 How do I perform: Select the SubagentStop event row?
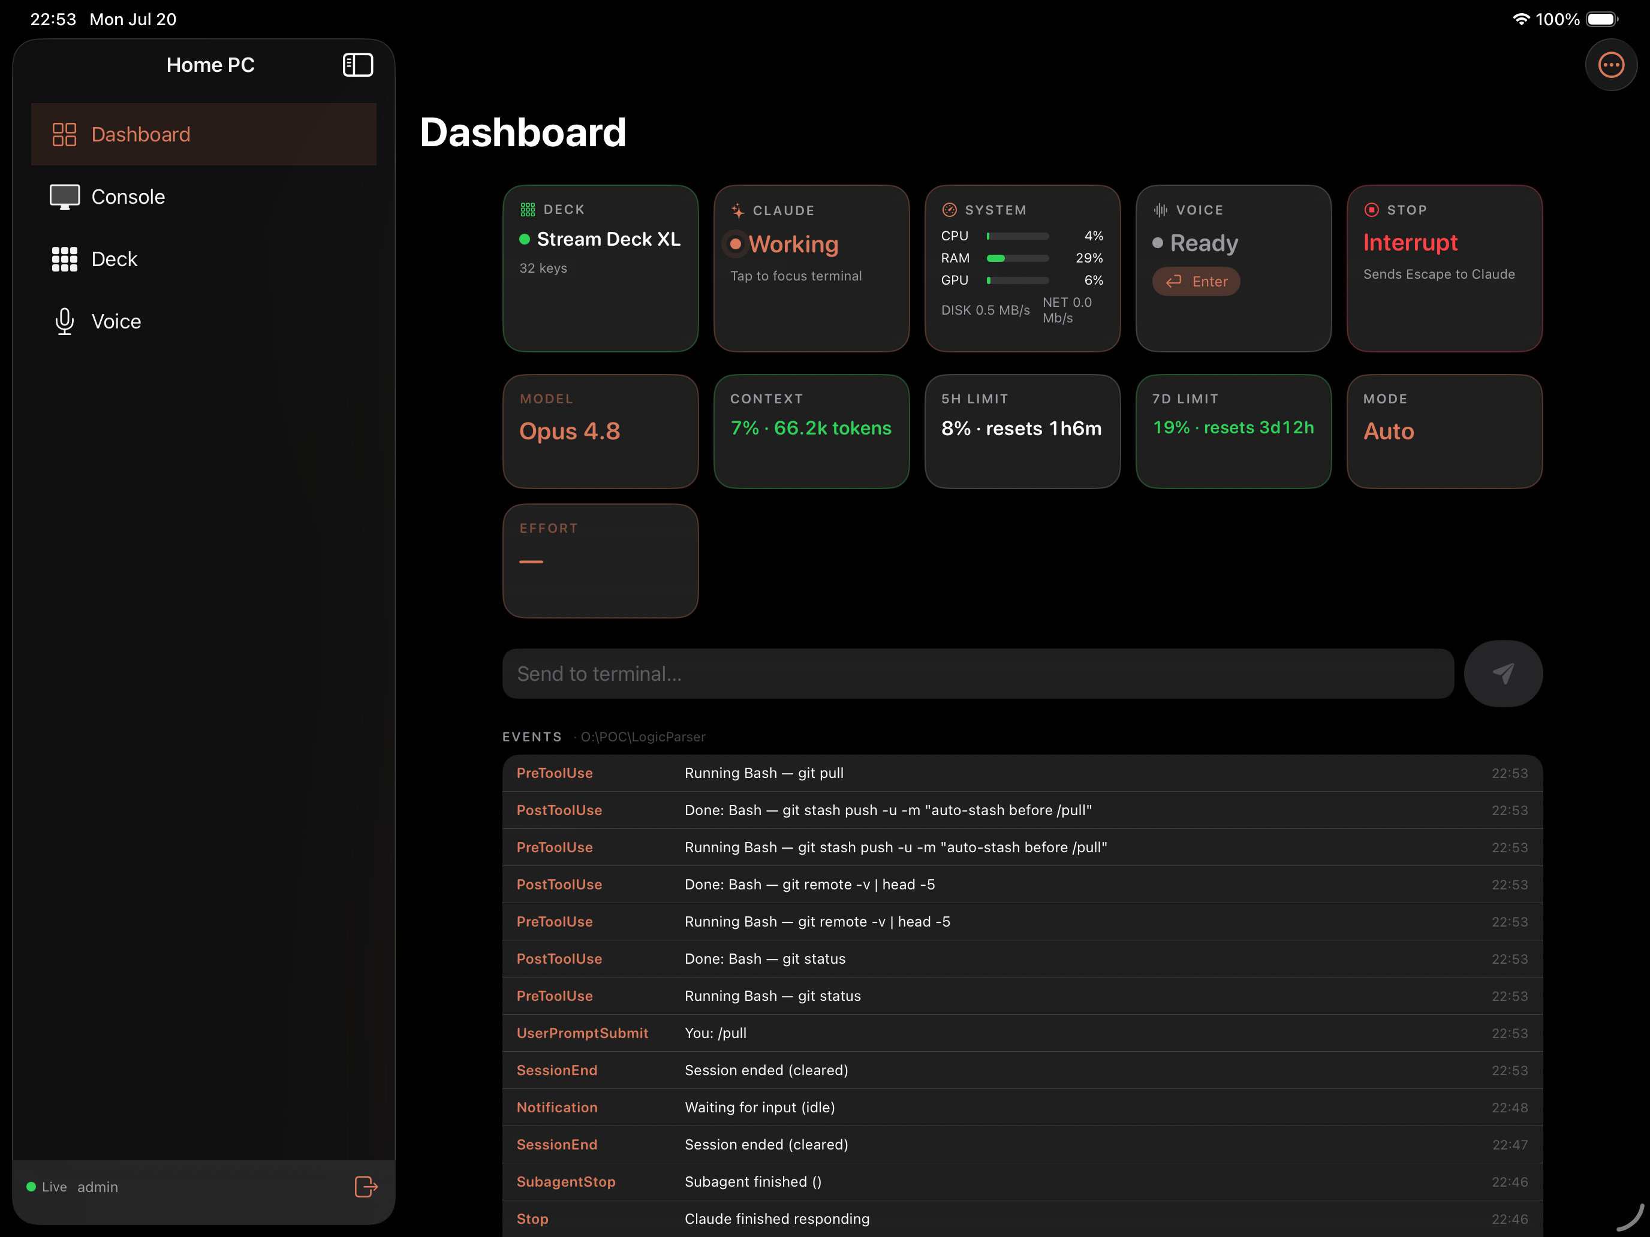coord(1022,1182)
